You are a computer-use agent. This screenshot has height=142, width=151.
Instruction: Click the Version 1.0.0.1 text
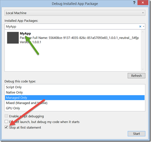(x=30, y=42)
